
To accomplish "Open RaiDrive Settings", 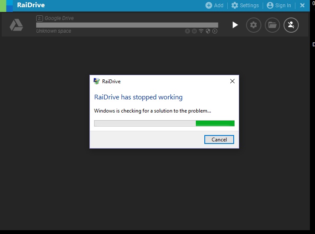I will (x=245, y=6).
